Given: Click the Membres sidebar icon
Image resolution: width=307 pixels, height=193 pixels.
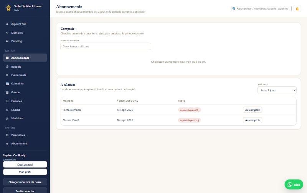Looking at the screenshot, I should (7, 32).
